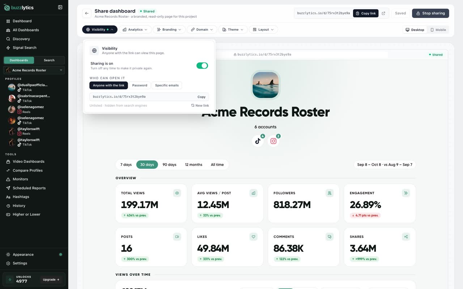463x289 pixels.
Task: Open the Analytics dropdown
Action: [x=135, y=30]
